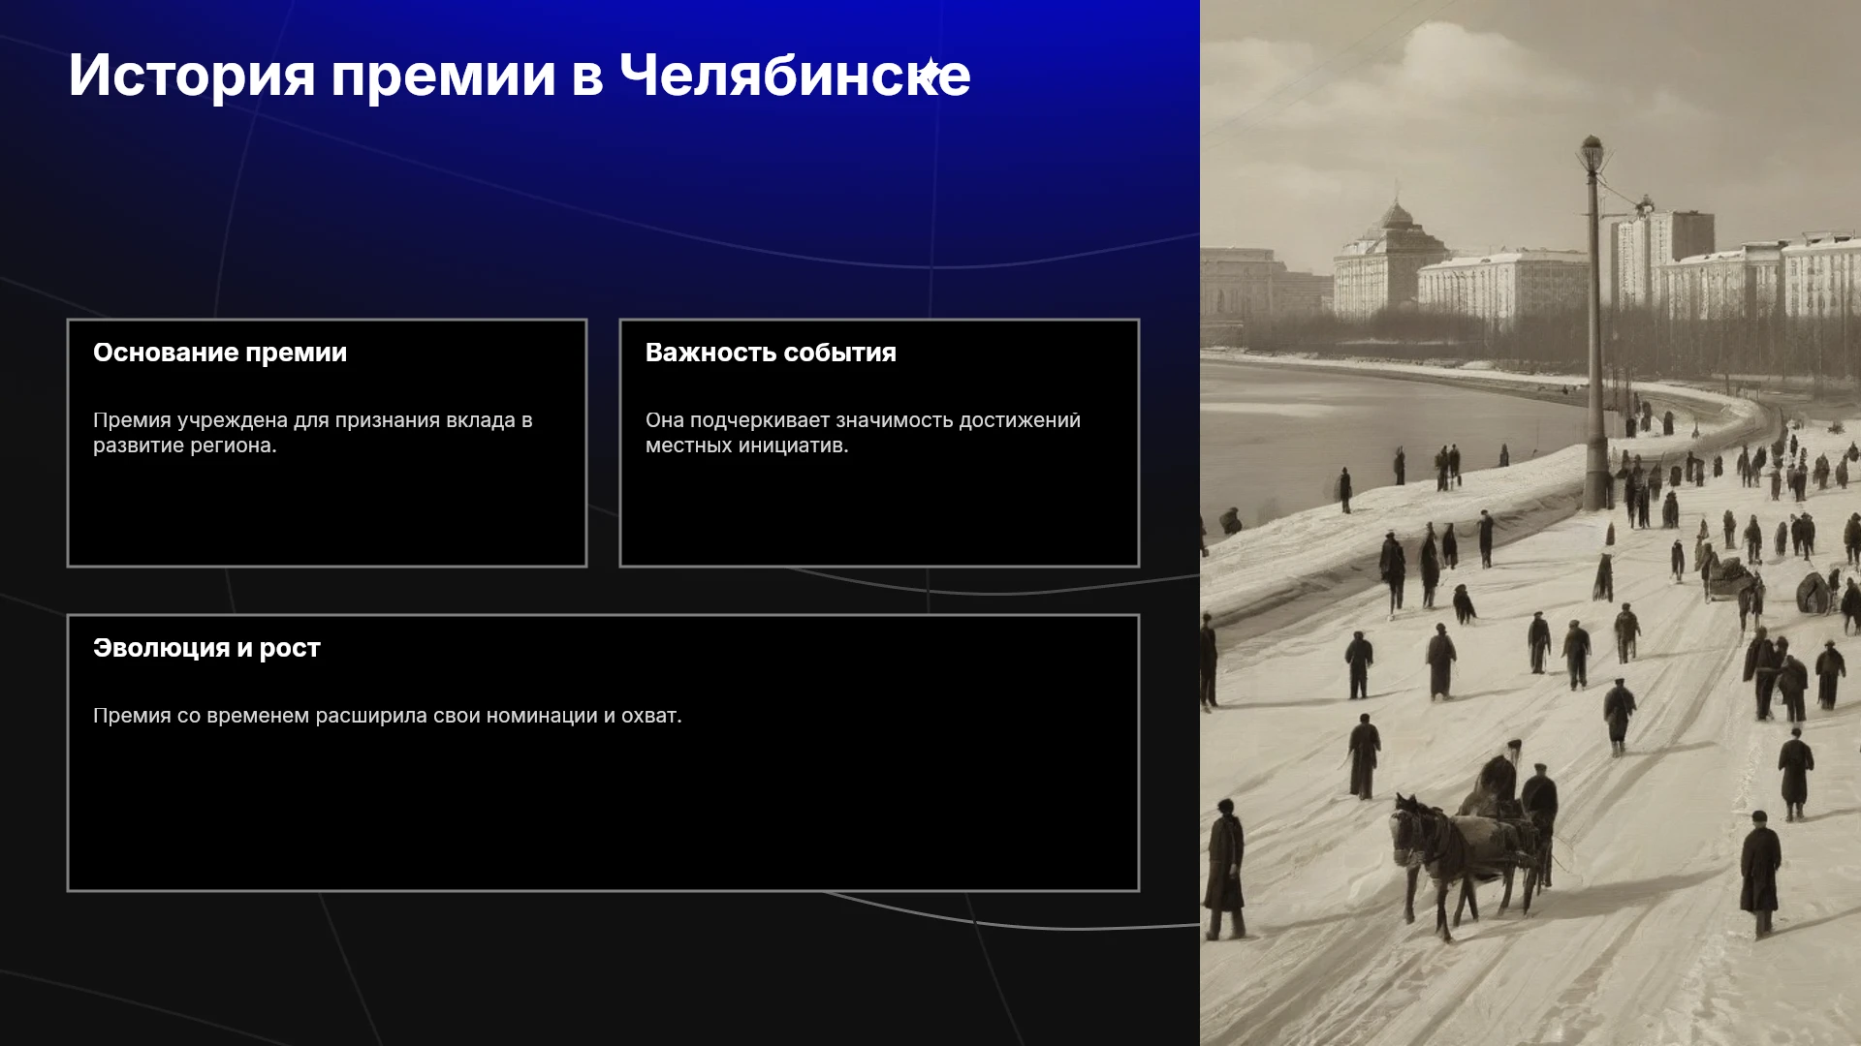Click the sparkle star icon overlapping the title
The image size is (1861, 1046).
929,74
